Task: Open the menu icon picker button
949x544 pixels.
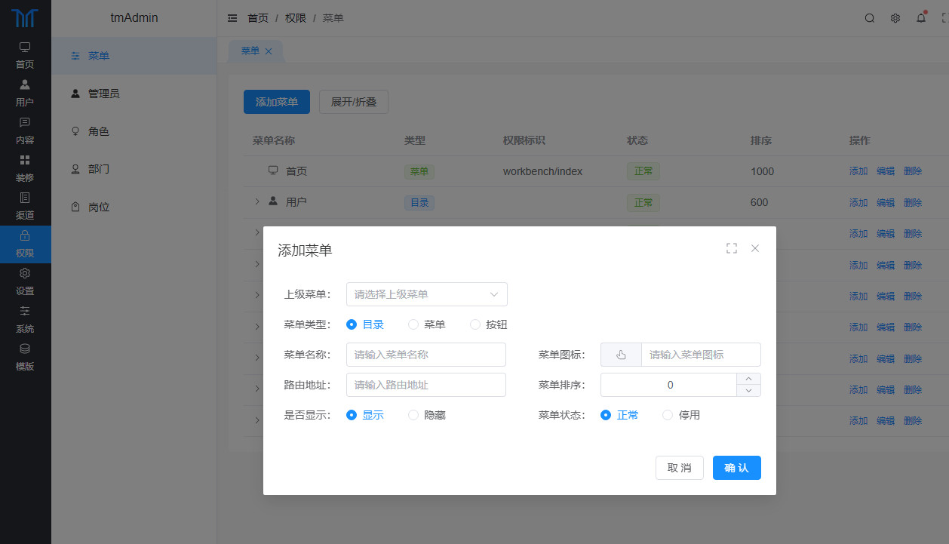Action: click(x=621, y=355)
